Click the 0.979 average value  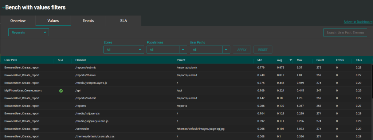281,67
